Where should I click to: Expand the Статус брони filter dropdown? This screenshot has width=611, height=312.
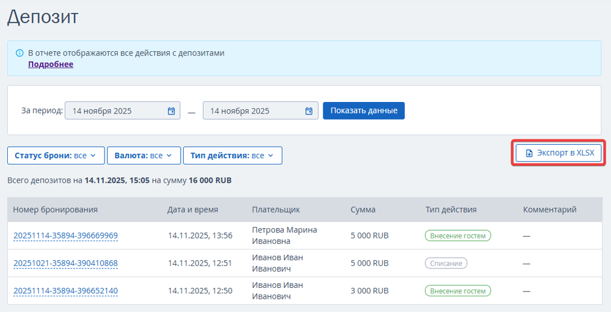[x=56, y=156]
